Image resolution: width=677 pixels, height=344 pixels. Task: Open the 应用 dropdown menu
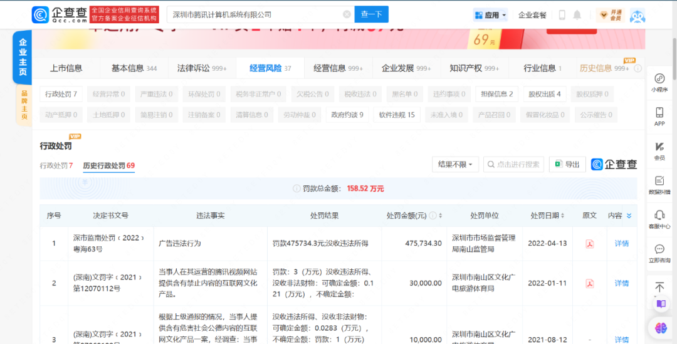(x=490, y=15)
